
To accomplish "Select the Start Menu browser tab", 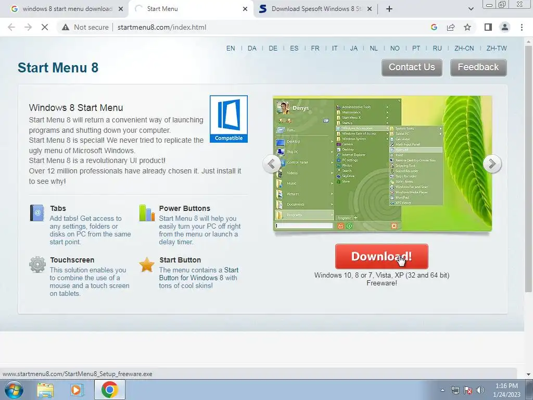I will tap(191, 9).
